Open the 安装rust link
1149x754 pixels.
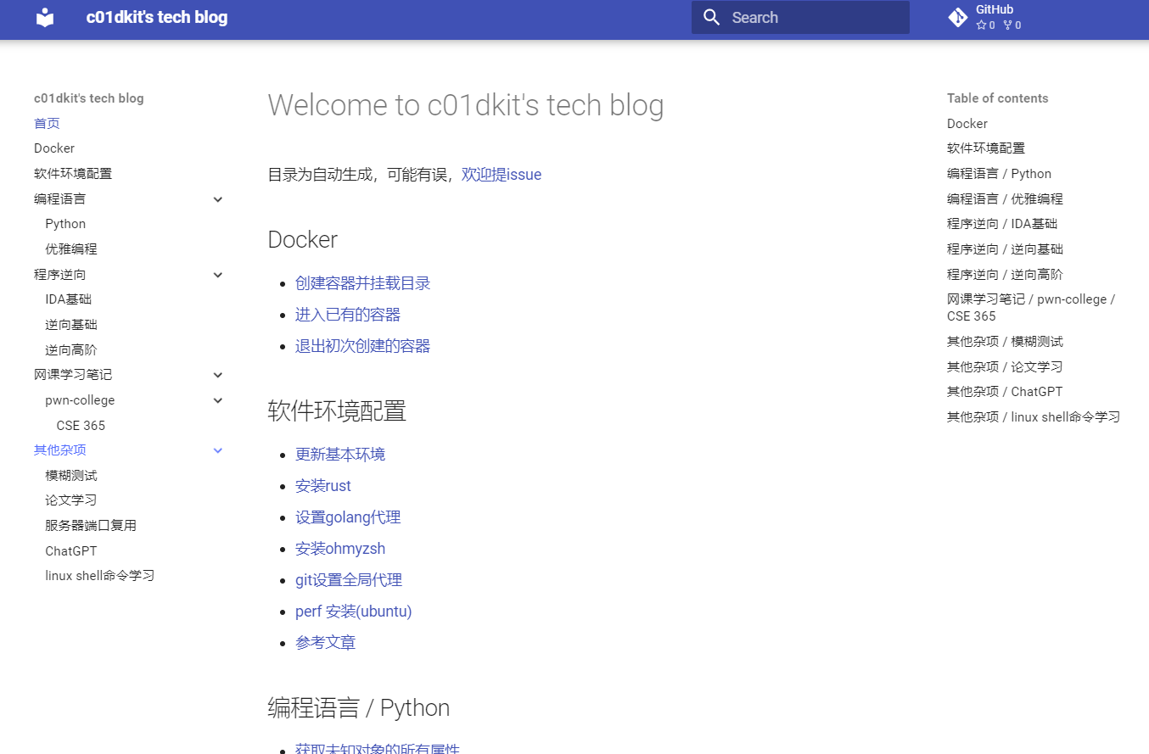click(322, 485)
